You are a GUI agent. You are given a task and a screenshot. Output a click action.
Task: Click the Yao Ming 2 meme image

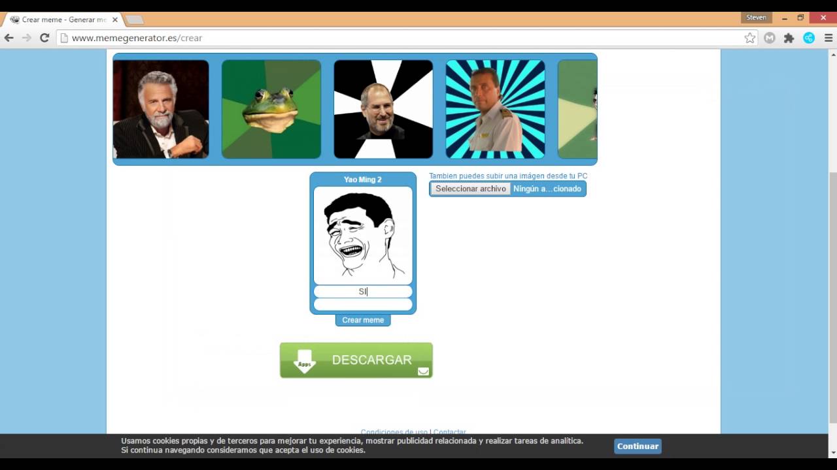(363, 235)
